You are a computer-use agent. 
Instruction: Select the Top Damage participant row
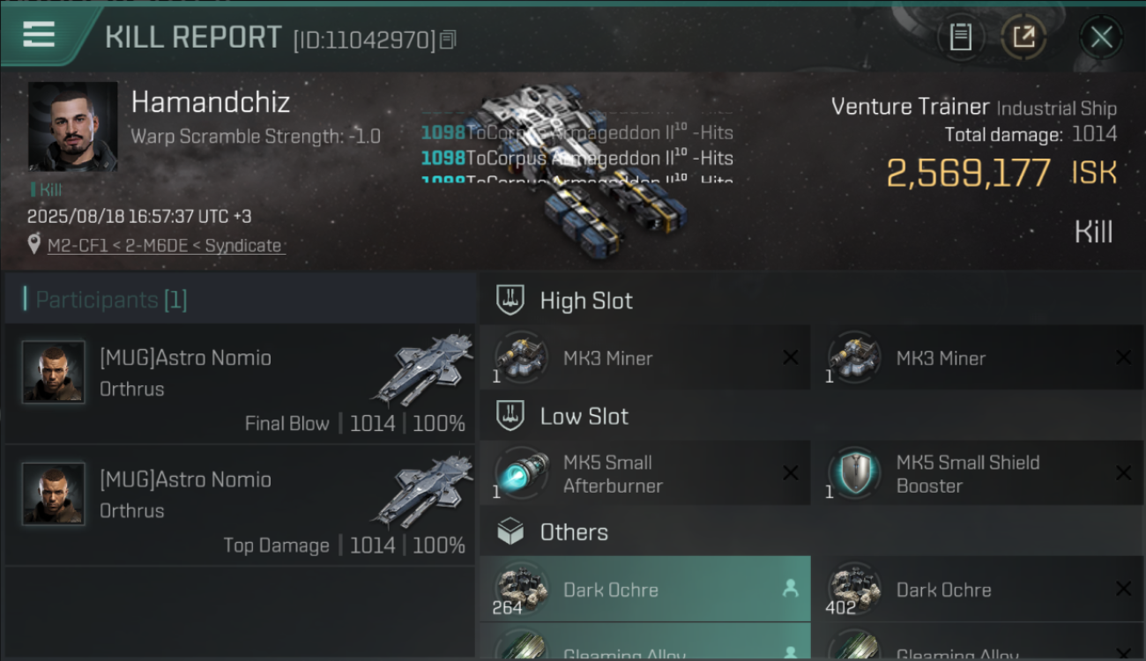point(240,505)
